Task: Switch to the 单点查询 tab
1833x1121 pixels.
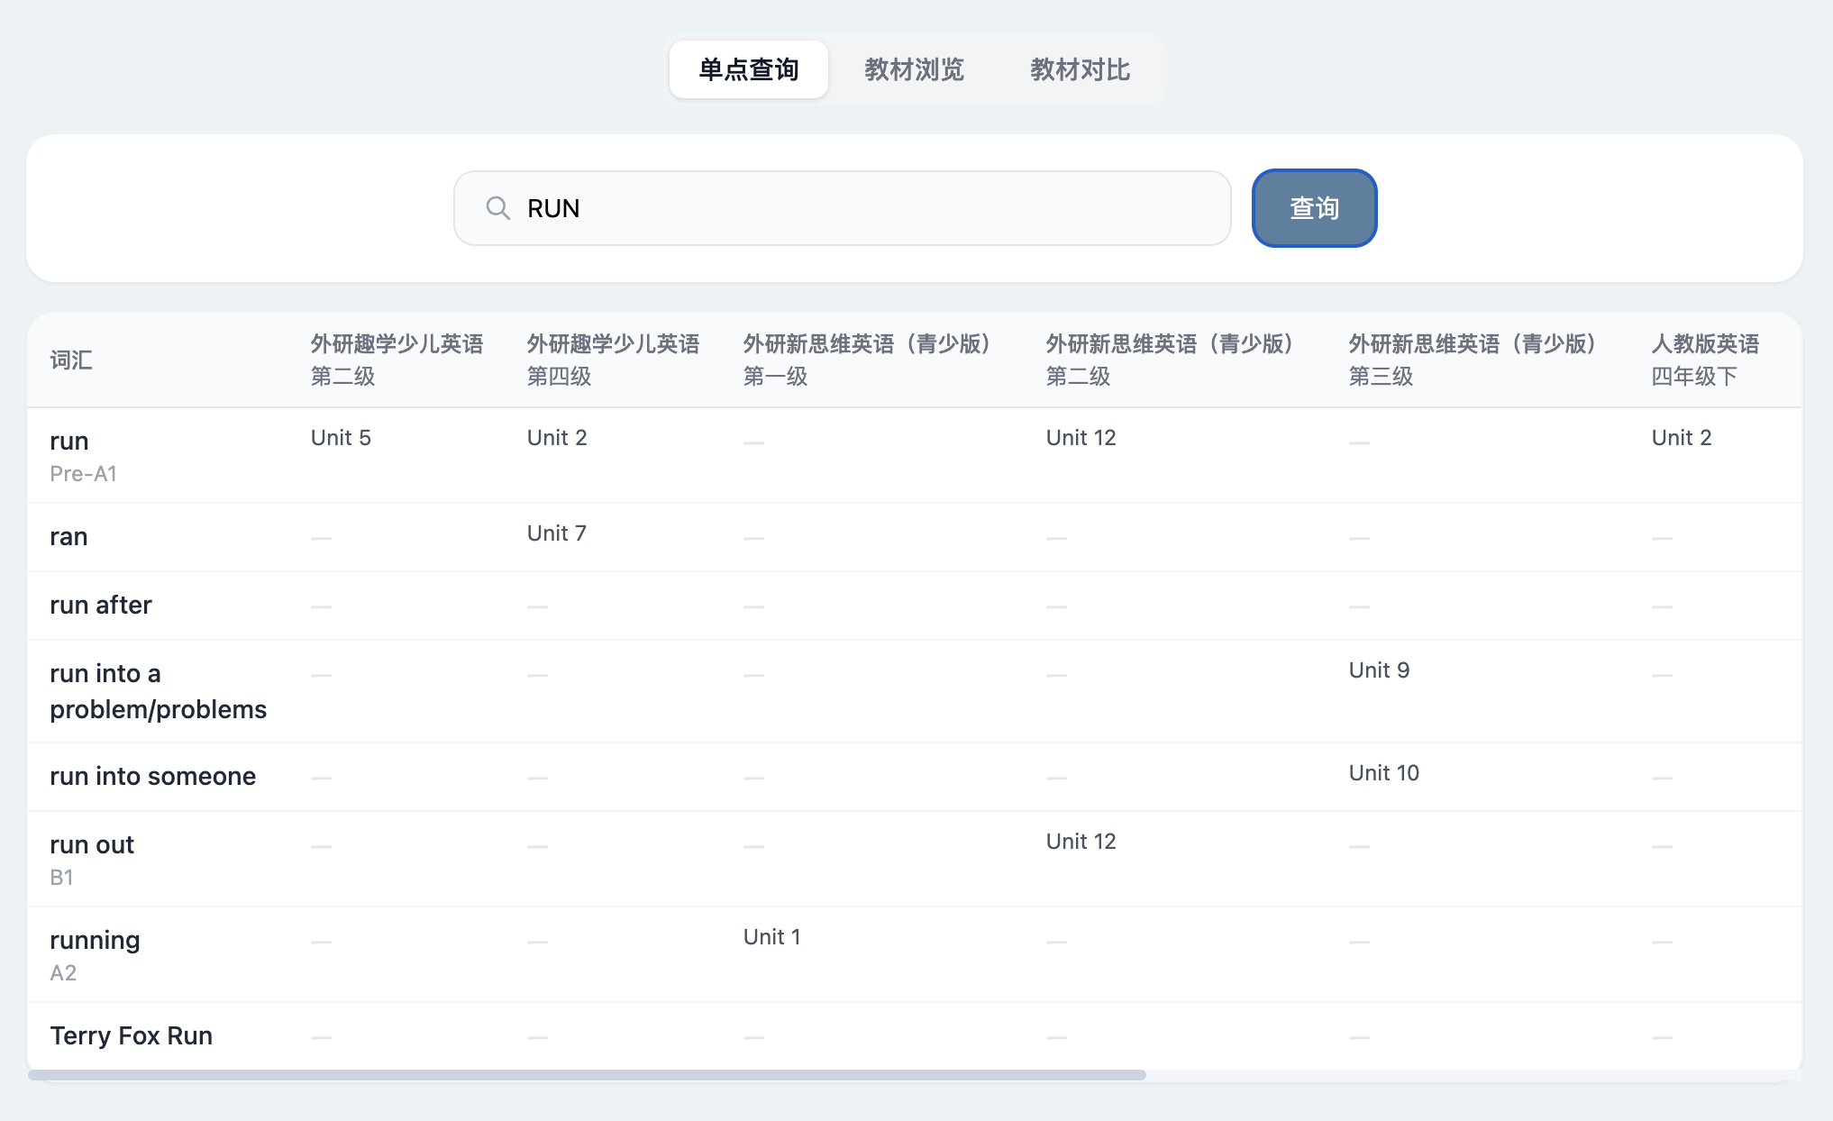Action: 749,69
